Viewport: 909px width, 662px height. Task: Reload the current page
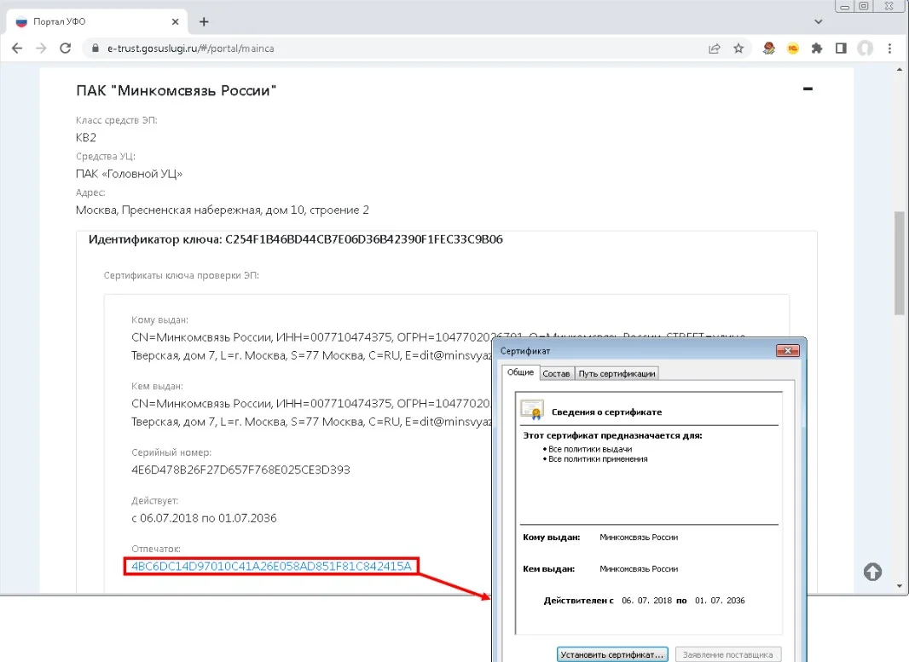[66, 48]
